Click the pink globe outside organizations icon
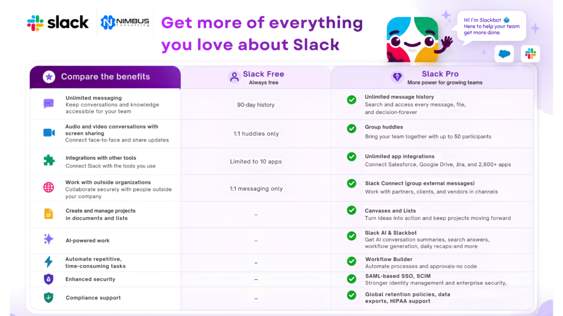Viewport: 563px width, 316px height. (48, 188)
